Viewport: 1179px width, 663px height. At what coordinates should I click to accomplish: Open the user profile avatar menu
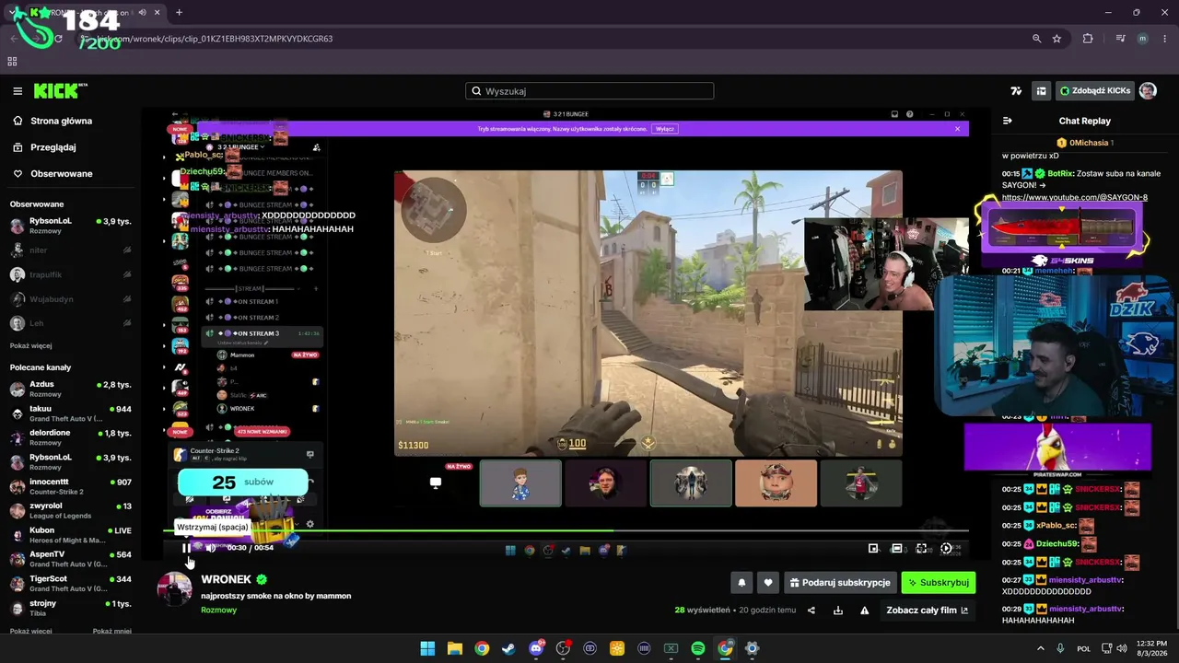coord(1148,90)
